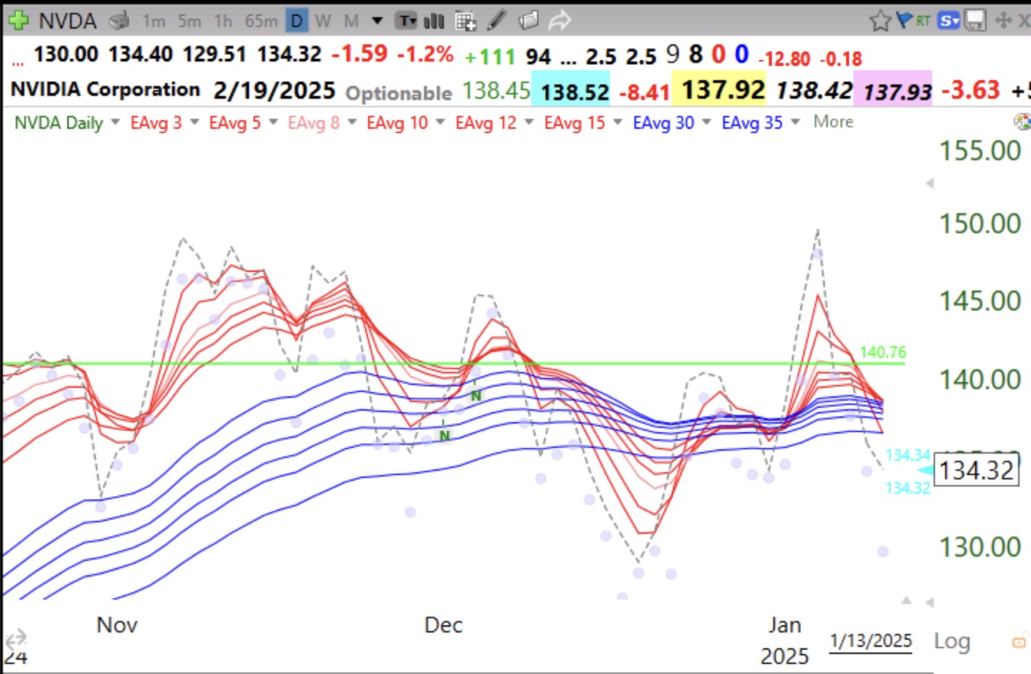Click the NVDA ticker symbol
1031x674 pixels.
(67, 21)
